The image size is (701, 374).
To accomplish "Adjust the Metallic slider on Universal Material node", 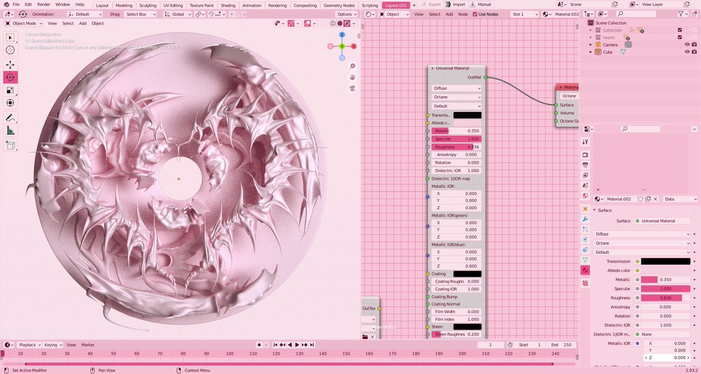I will 456,131.
